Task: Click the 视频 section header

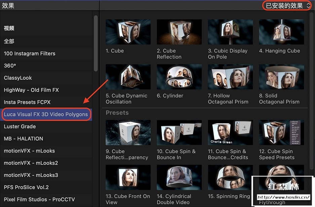Action: point(9,28)
